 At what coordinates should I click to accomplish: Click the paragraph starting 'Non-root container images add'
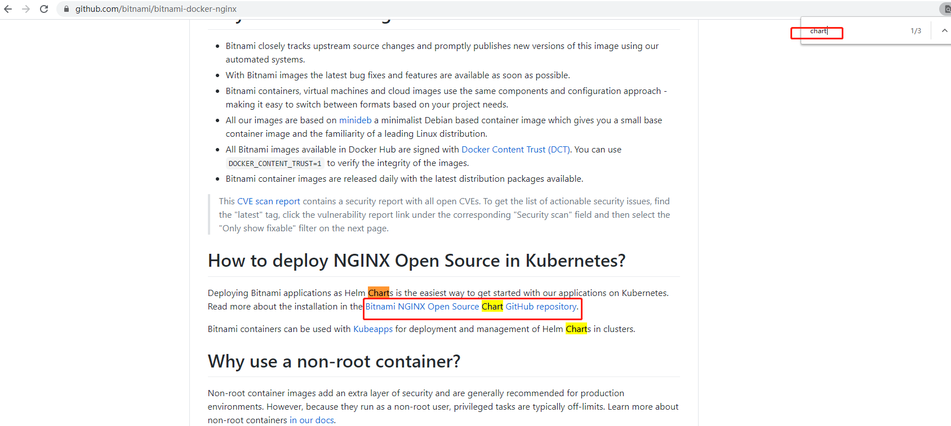[443, 407]
